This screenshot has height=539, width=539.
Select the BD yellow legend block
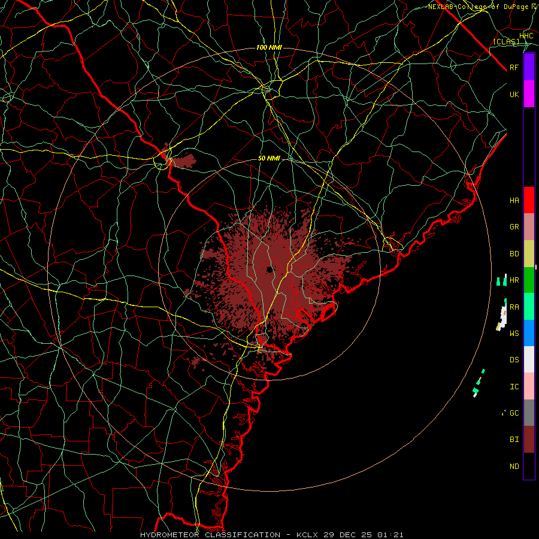529,253
